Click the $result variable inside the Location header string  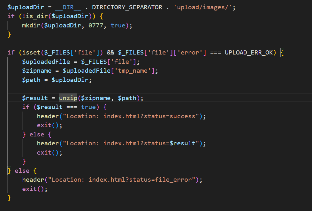(182, 143)
